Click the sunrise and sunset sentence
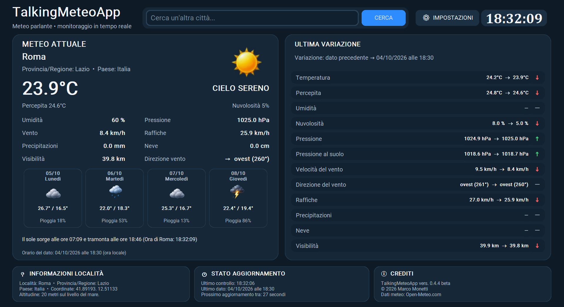This screenshot has height=307, width=564. [x=110, y=239]
